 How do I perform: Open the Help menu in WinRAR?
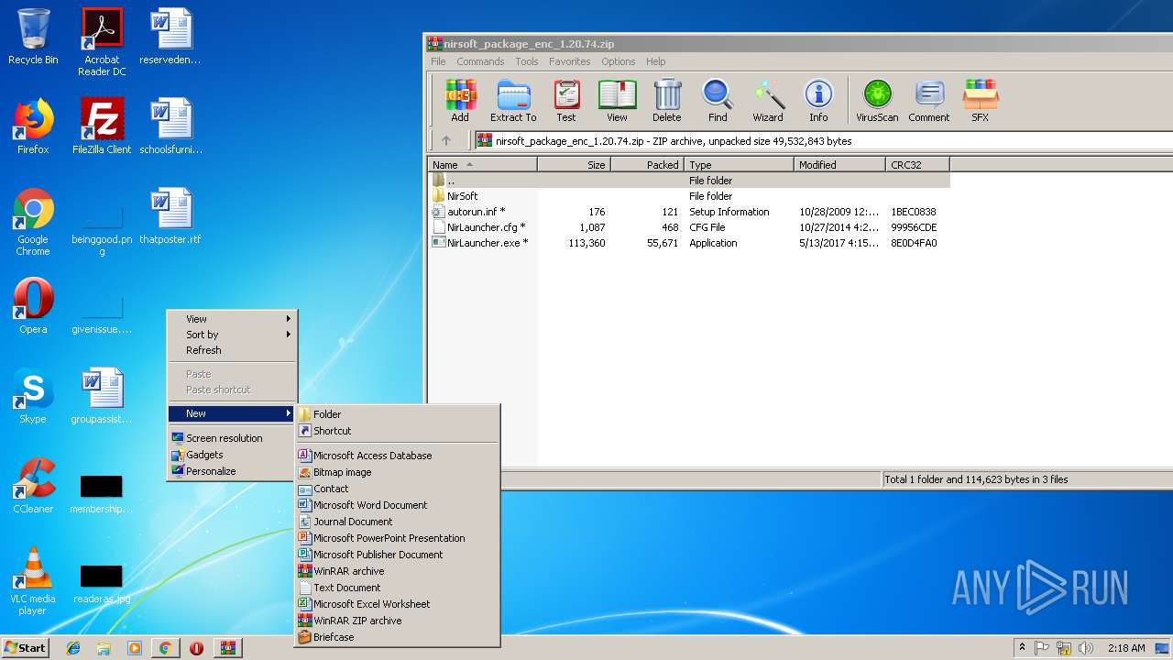[x=656, y=61]
